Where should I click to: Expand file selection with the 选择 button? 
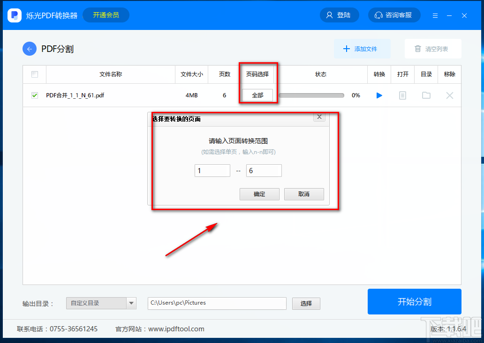pyautogui.click(x=306, y=303)
